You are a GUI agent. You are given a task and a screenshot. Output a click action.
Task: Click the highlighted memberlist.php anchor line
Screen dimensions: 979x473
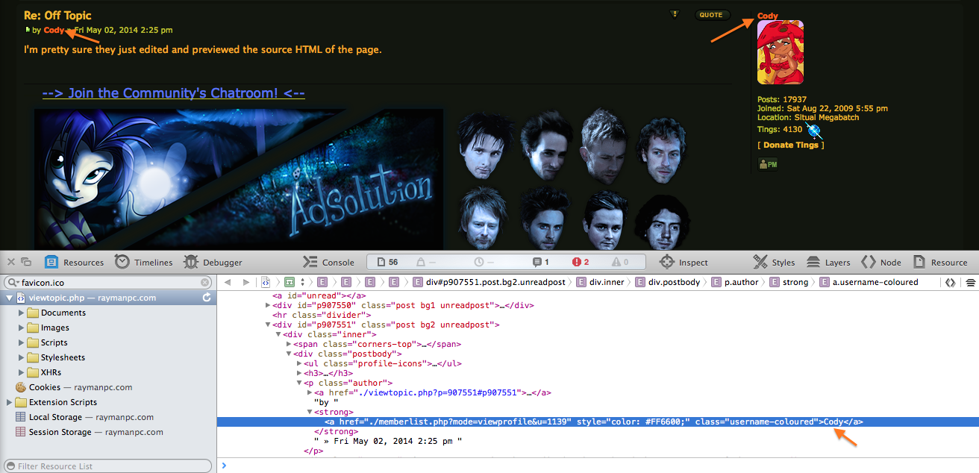coord(598,422)
